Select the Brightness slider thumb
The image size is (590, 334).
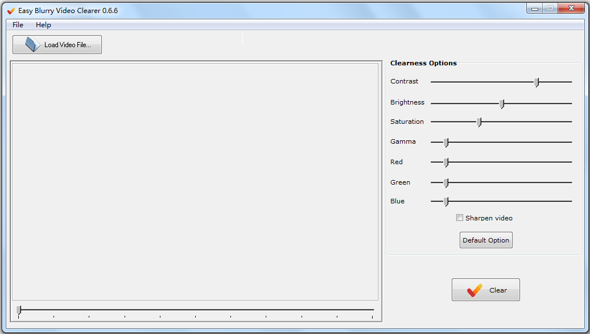[x=501, y=103]
